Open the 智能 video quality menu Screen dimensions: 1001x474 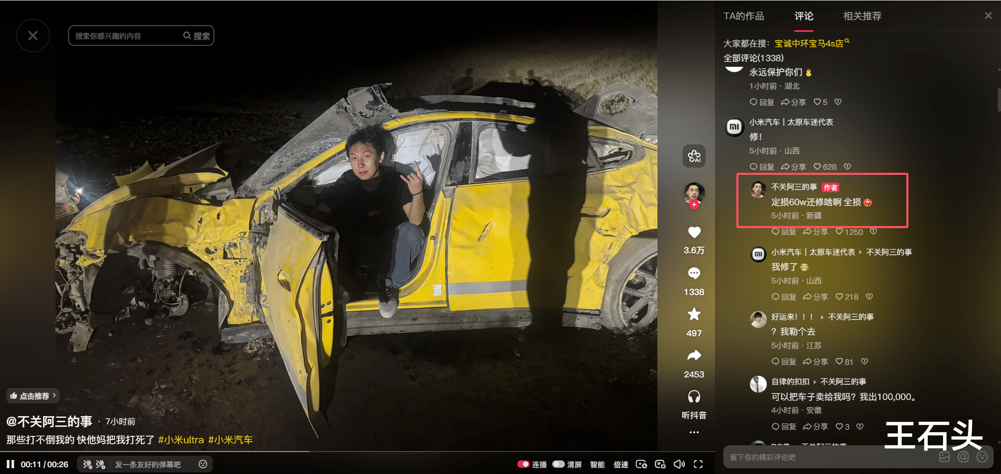point(597,465)
